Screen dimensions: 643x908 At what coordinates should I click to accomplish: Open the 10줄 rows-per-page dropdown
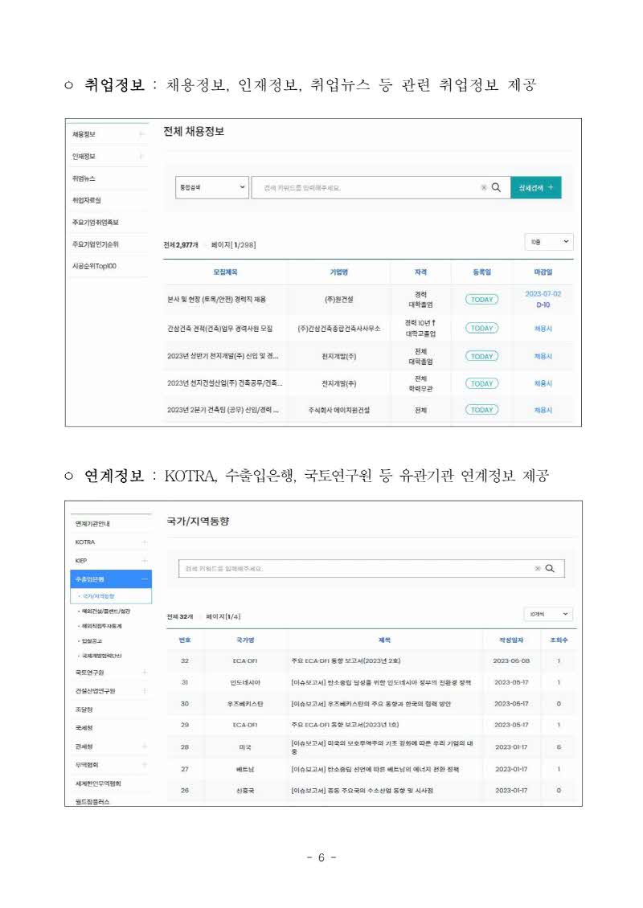tap(548, 241)
